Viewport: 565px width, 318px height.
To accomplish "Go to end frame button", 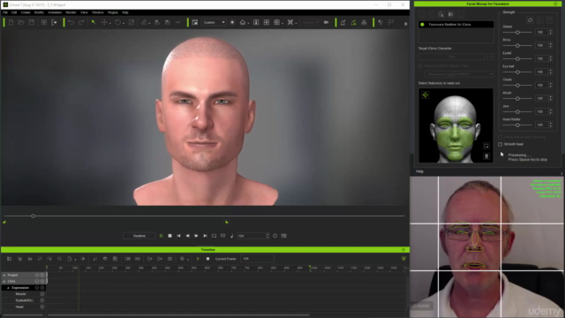I will pyautogui.click(x=206, y=236).
